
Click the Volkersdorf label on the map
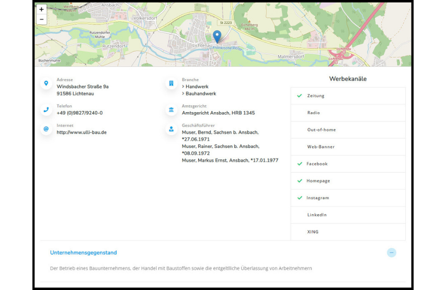coord(145,18)
